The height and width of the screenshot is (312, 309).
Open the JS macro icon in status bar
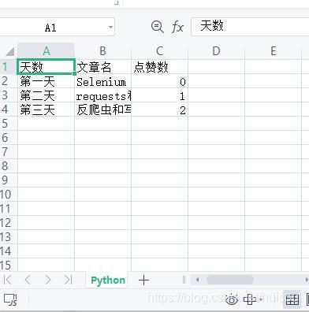coord(10,300)
